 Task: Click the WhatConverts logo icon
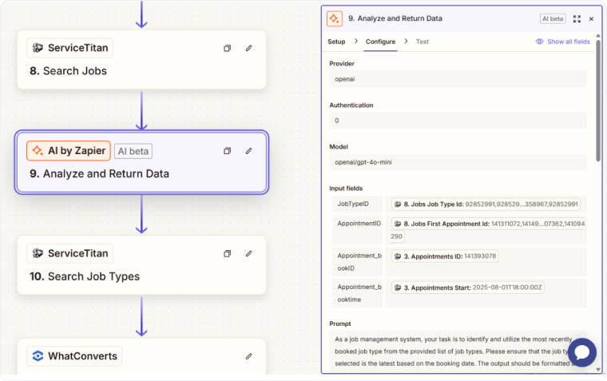(38, 355)
